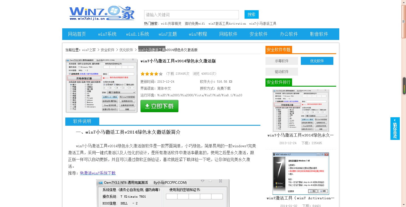The height and width of the screenshot is (207, 406).
Task: Click the Win7之家 site logo
Action: [102, 13]
